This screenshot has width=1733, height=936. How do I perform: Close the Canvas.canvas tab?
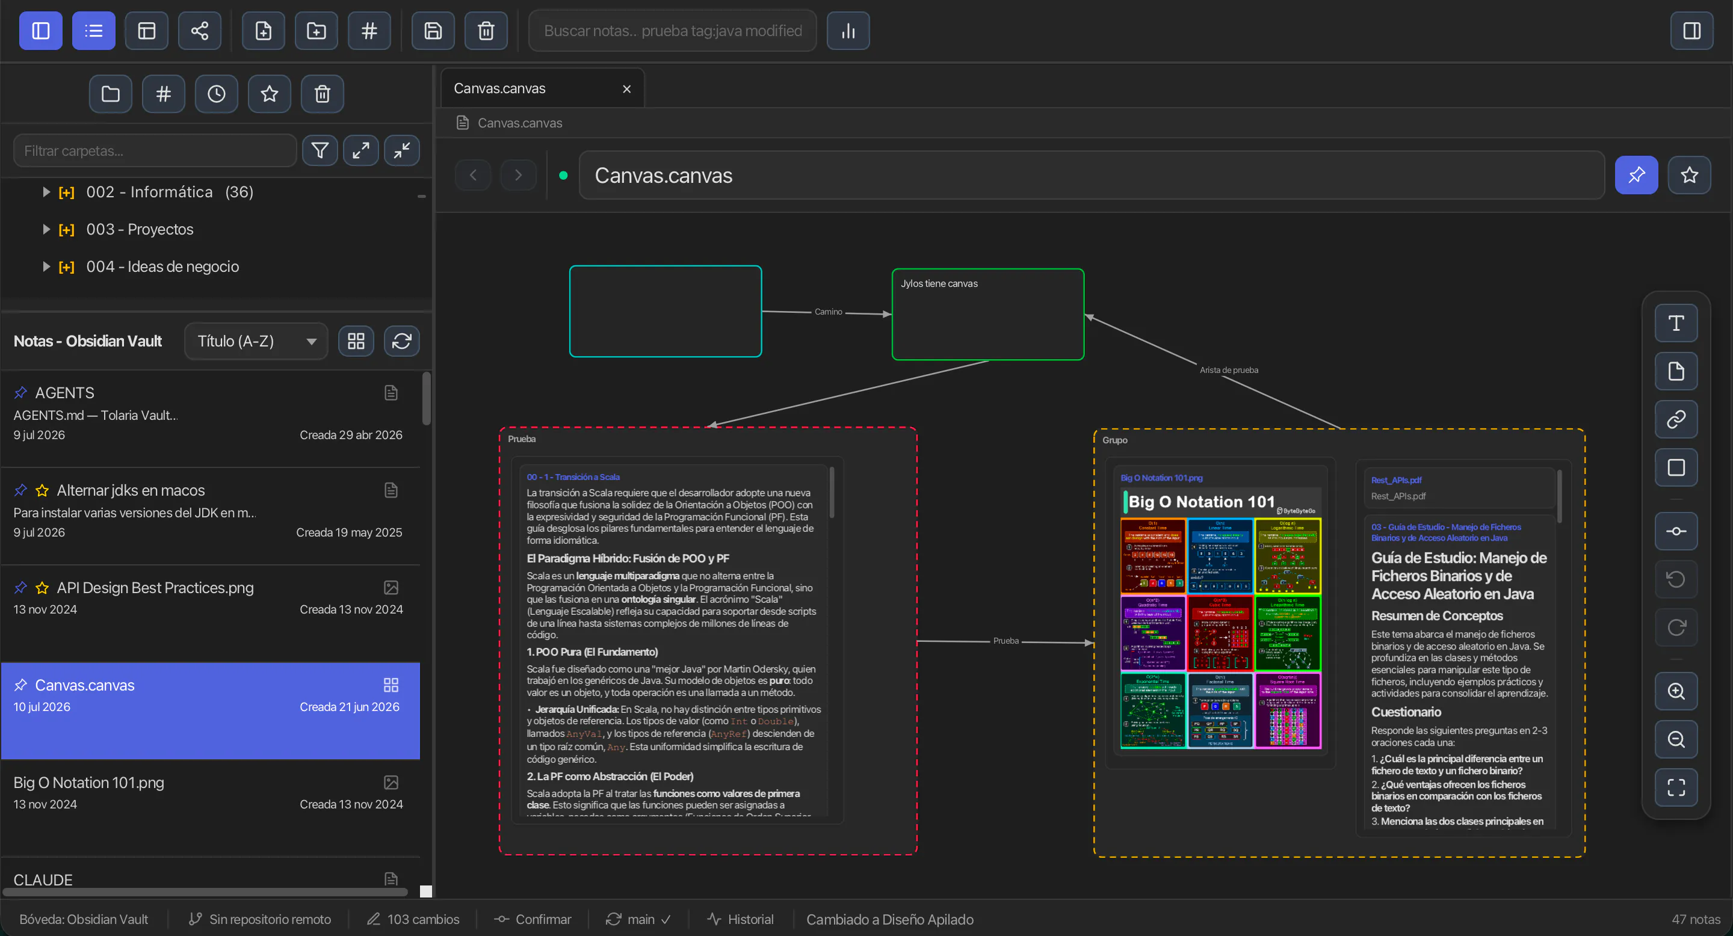click(x=627, y=89)
